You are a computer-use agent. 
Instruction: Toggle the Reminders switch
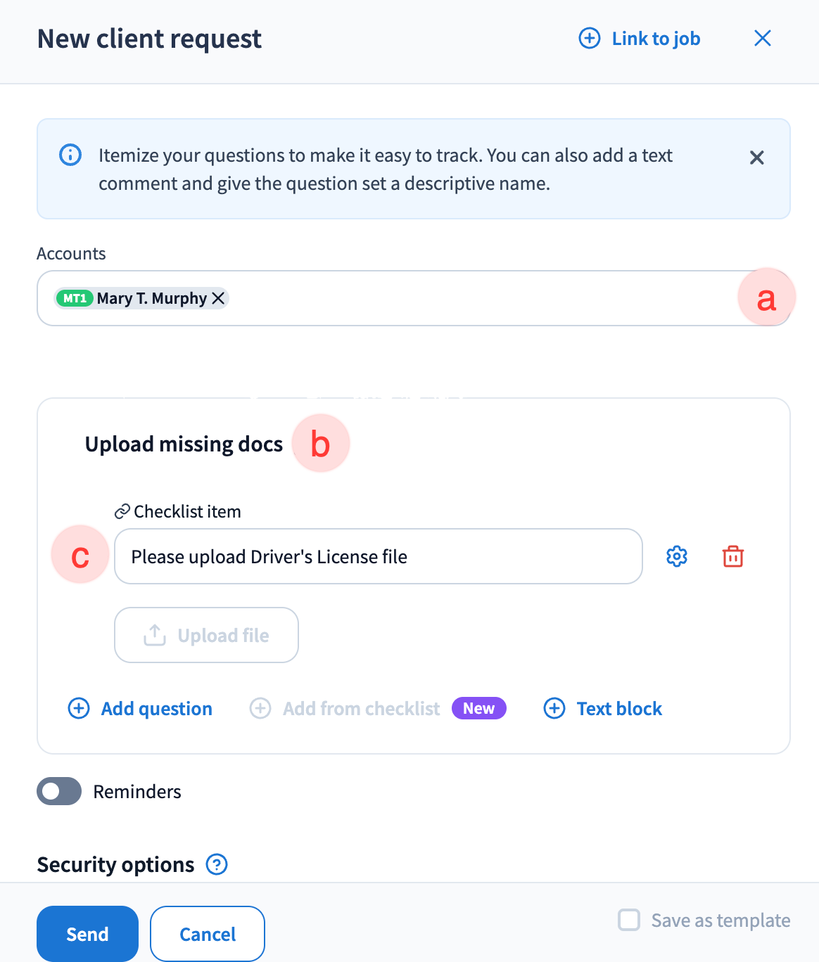click(59, 791)
